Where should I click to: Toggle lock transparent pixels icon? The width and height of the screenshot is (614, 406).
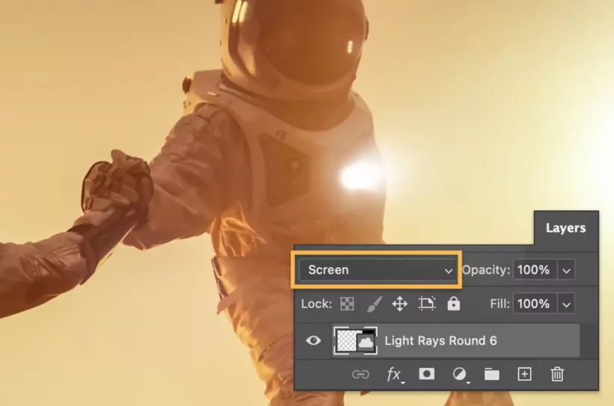click(x=347, y=304)
